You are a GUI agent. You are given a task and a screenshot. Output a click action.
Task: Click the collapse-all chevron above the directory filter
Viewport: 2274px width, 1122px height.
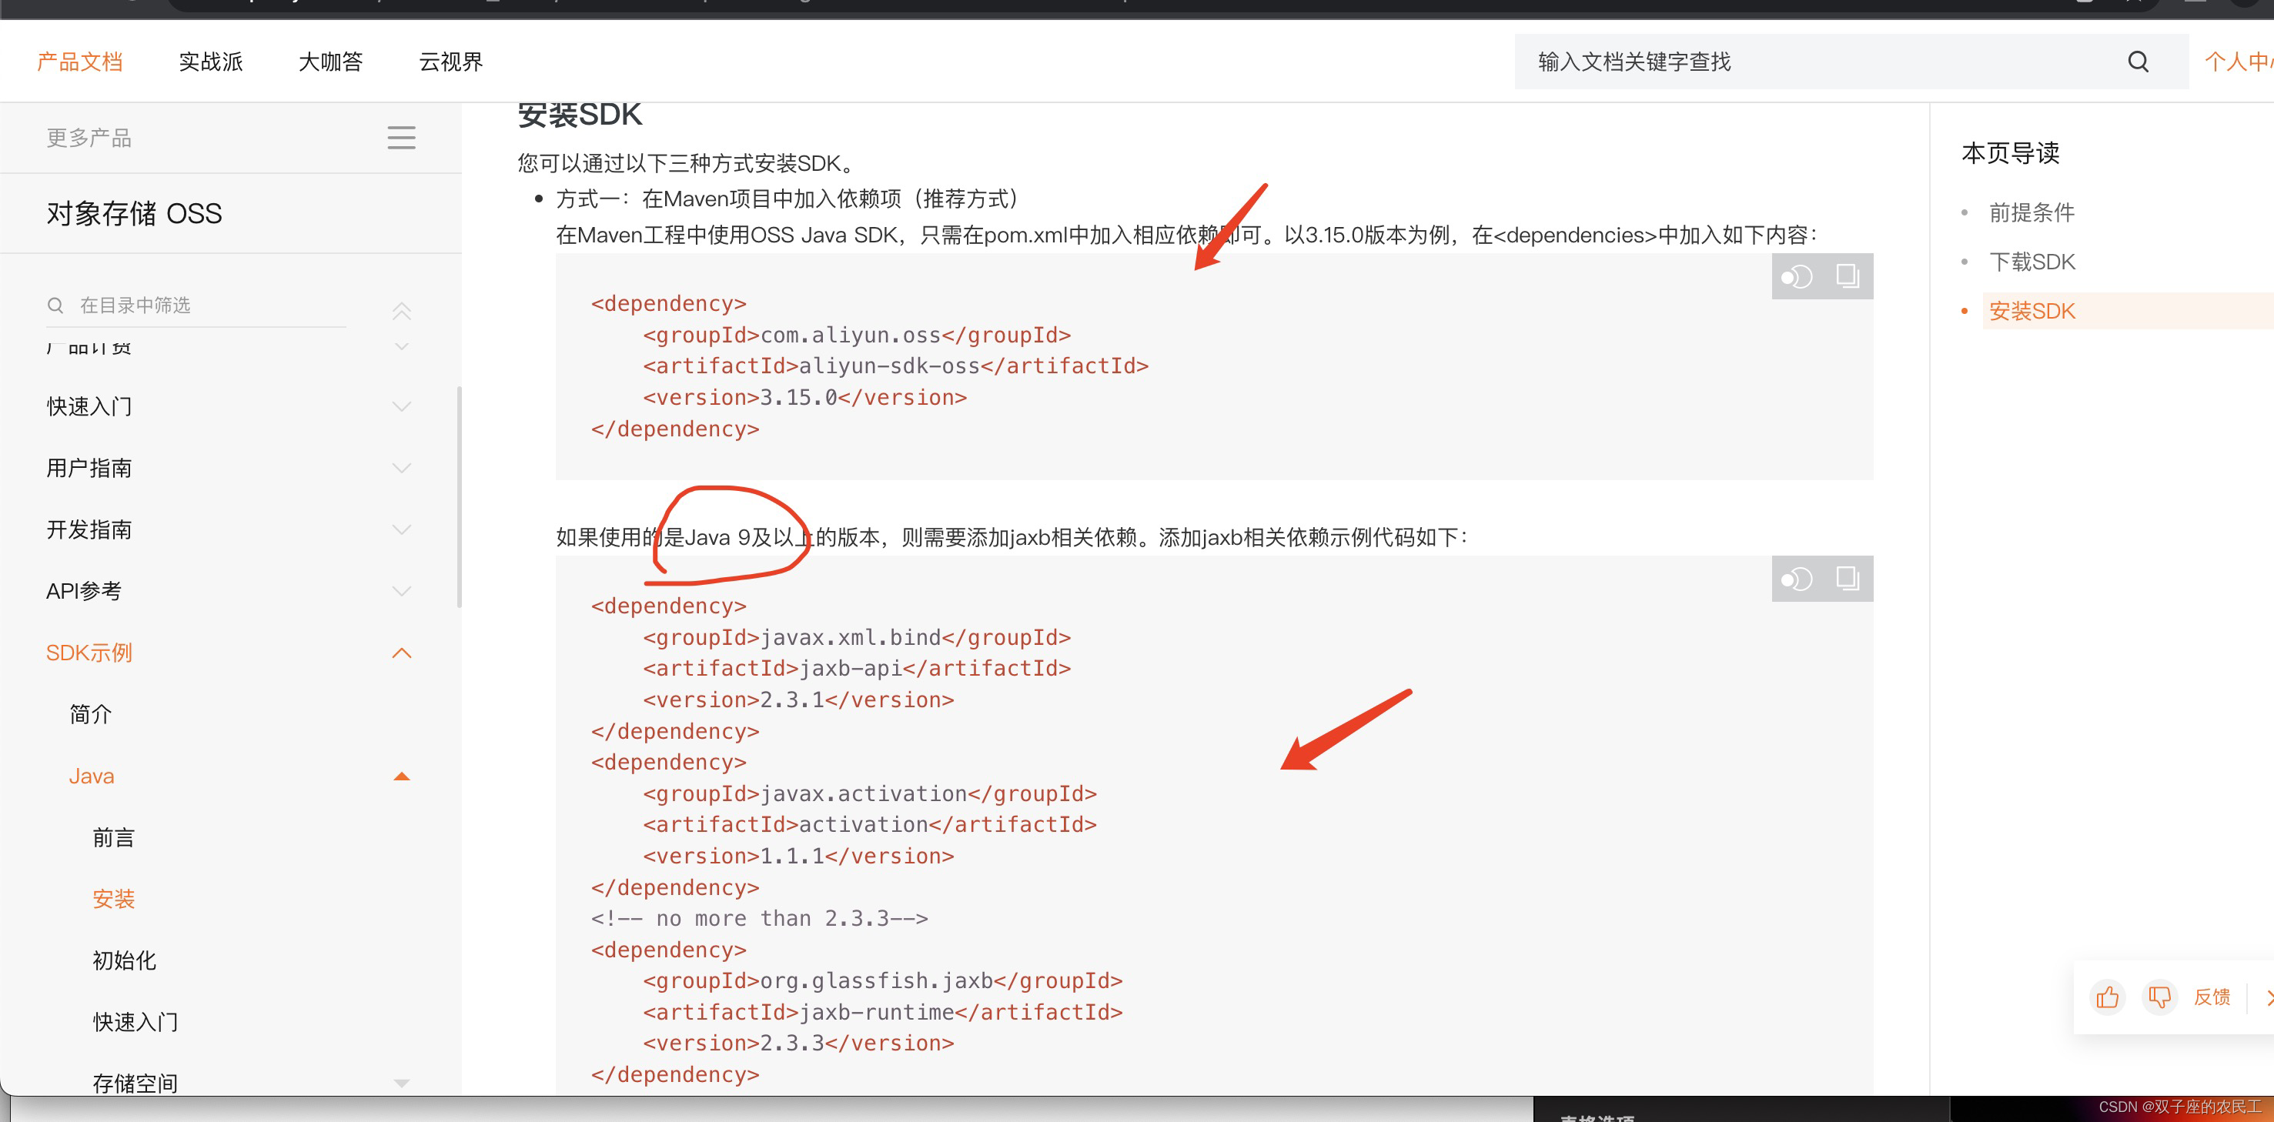click(x=403, y=311)
